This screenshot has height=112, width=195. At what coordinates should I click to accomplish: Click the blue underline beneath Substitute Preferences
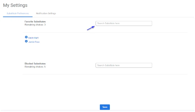[17, 17]
